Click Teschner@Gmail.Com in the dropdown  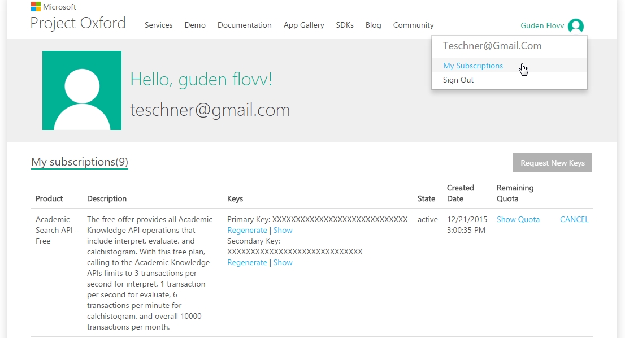coord(492,46)
